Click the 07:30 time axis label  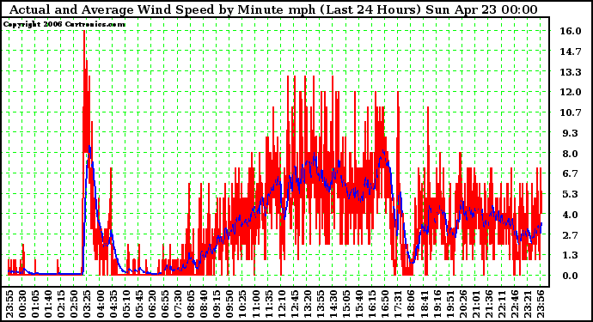[x=177, y=304]
